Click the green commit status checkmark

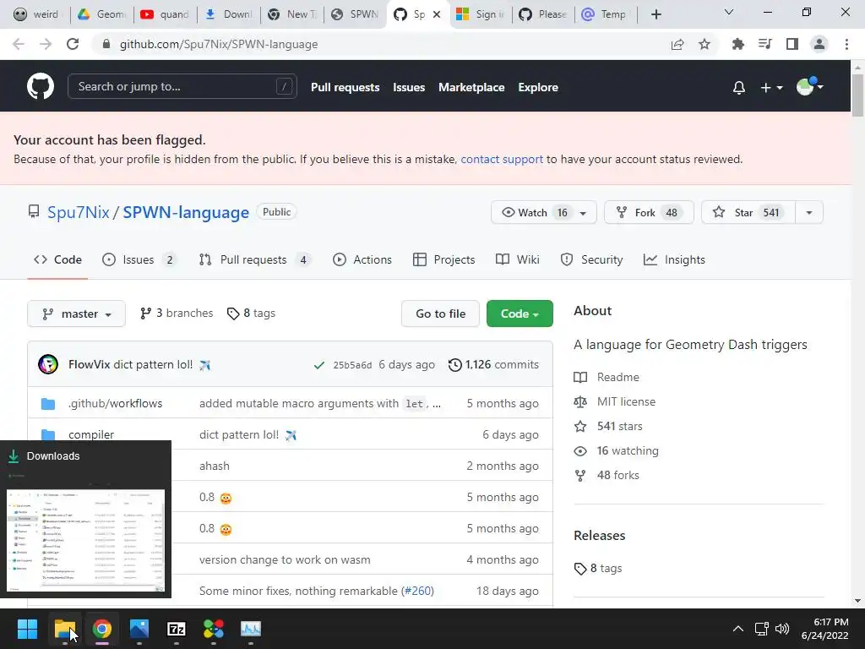[318, 365]
